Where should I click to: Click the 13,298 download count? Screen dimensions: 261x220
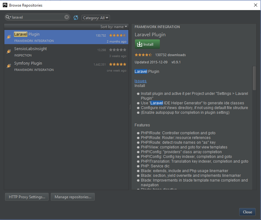[x=101, y=50]
